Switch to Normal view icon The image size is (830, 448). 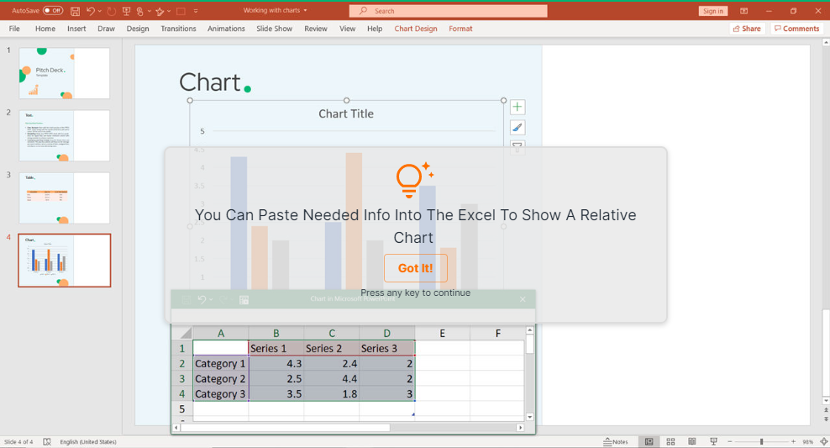point(649,441)
